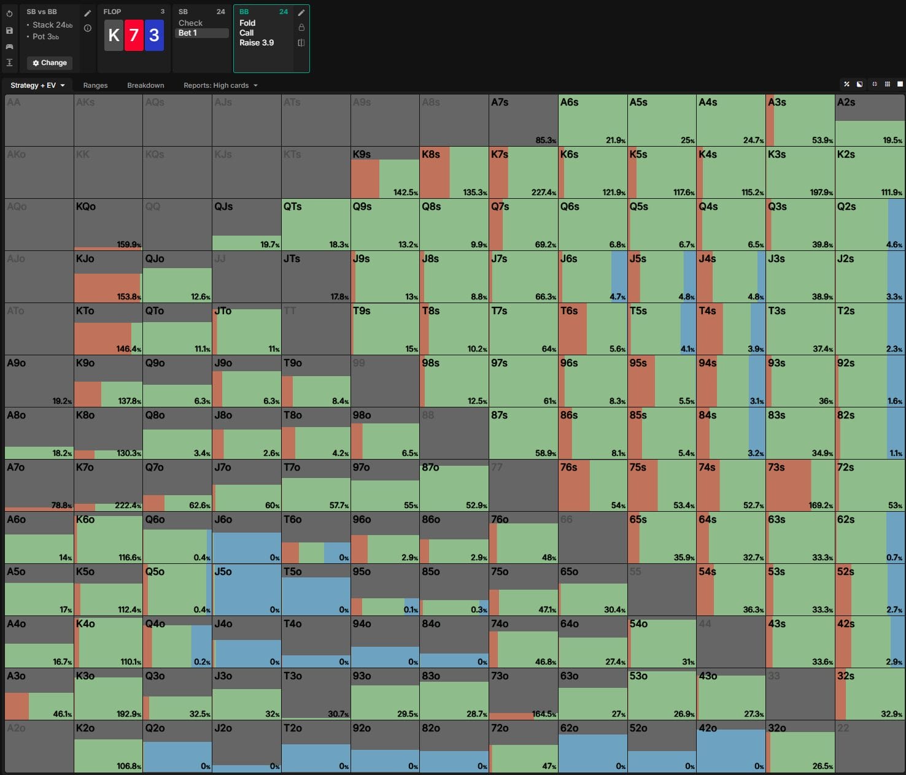
Task: Switch to the Breakdown tab
Action: point(145,85)
